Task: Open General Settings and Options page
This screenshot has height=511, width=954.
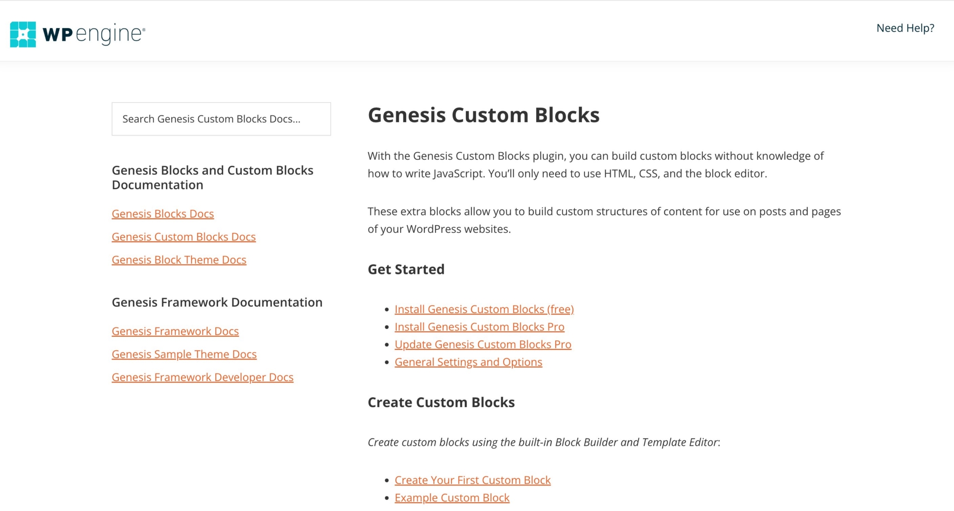Action: click(x=468, y=361)
